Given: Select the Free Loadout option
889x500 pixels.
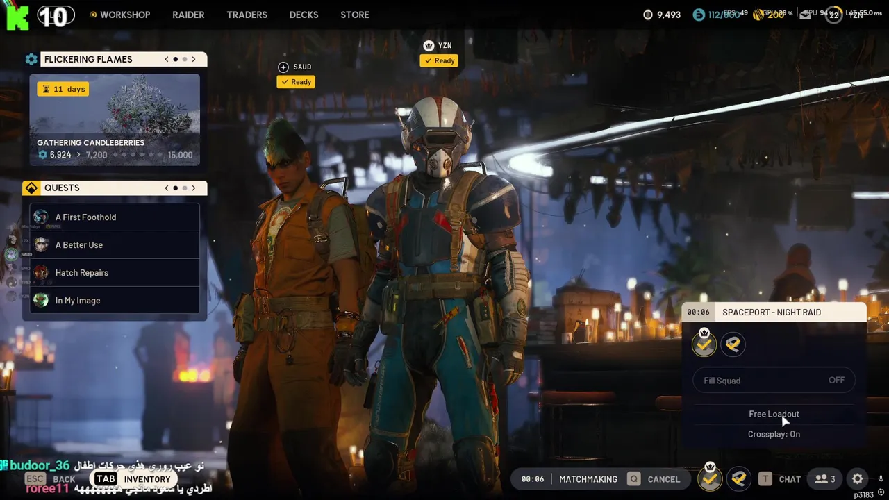Looking at the screenshot, I should click(x=774, y=414).
